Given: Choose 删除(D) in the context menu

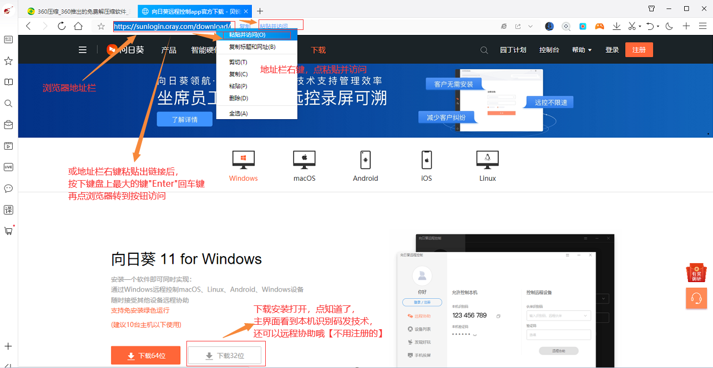Looking at the screenshot, I should 256,98.
